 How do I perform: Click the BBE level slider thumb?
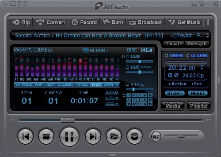point(139,61)
